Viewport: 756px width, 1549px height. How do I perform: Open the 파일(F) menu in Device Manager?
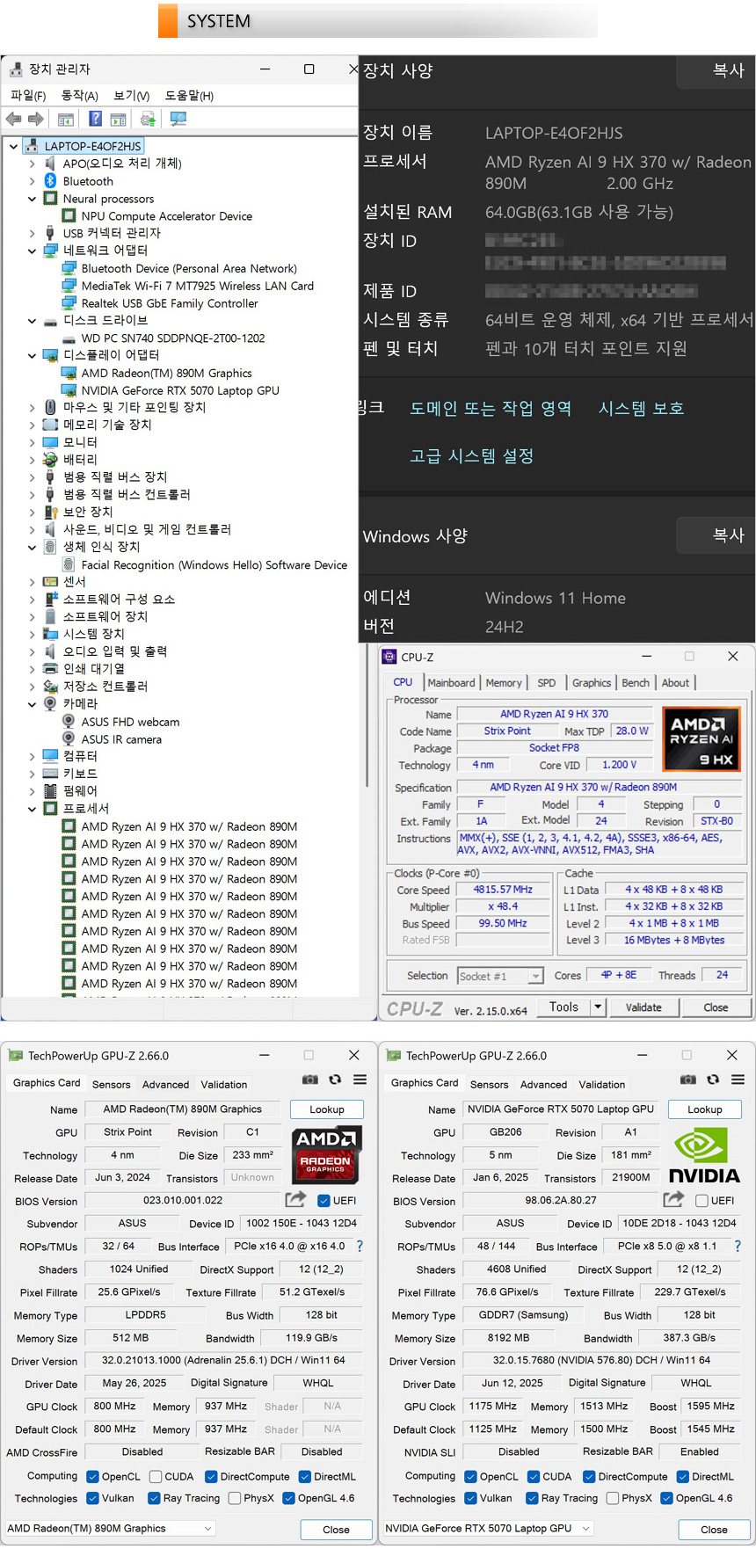coord(28,95)
